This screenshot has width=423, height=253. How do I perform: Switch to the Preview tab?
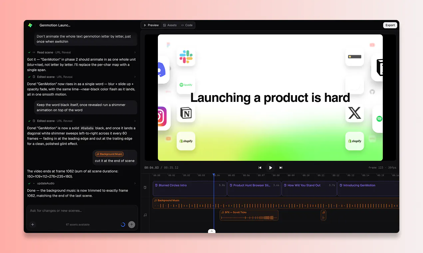point(151,25)
